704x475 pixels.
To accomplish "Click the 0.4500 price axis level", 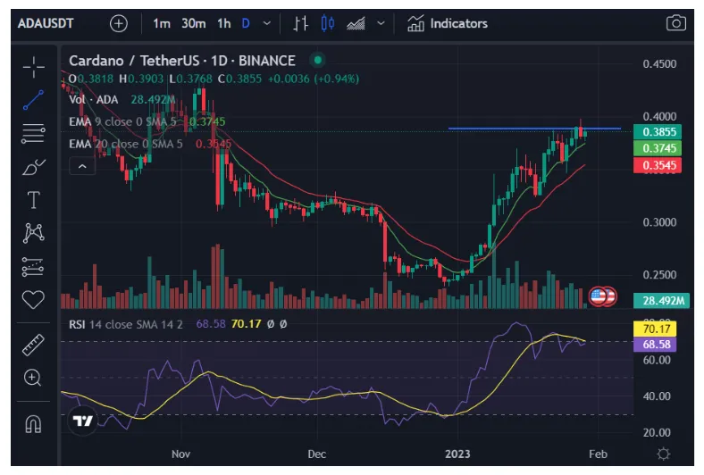I will pos(659,64).
